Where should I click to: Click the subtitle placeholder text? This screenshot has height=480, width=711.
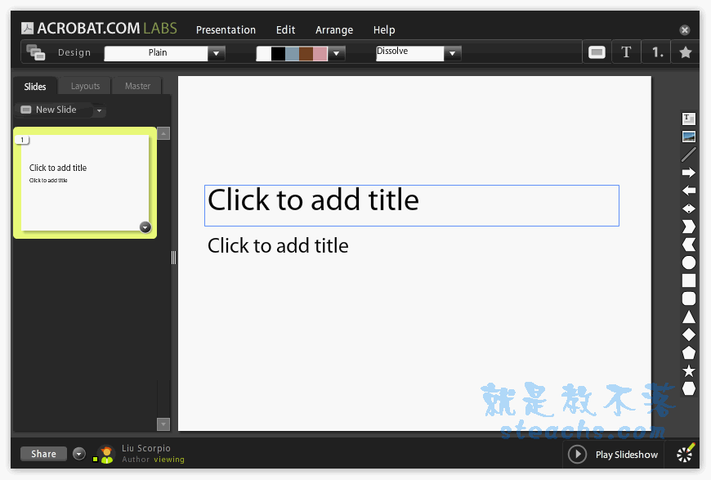[278, 245]
